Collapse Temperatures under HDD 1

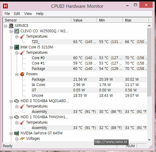coord(17,123)
